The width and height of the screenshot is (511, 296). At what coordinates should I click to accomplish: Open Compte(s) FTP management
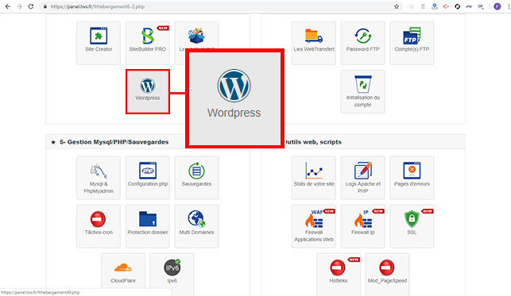(x=412, y=43)
